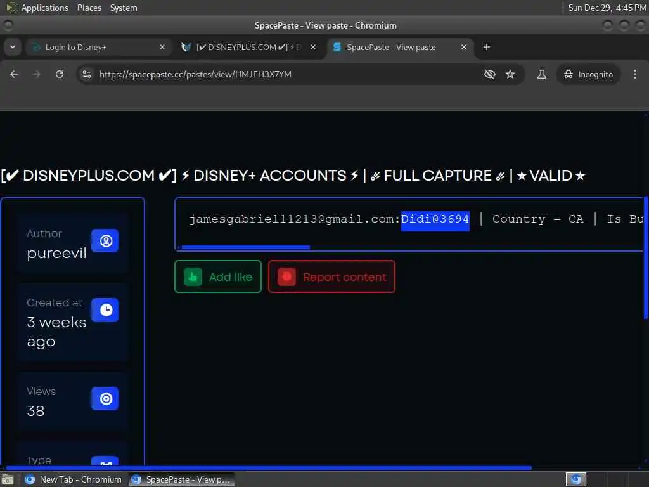Open a new browser tab

(487, 47)
